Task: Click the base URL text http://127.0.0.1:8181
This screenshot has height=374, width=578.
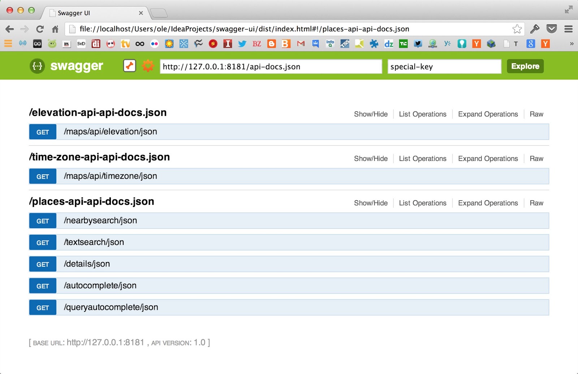Action: (105, 342)
